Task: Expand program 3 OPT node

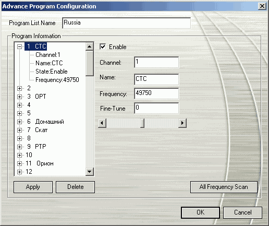Action: tap(19, 97)
